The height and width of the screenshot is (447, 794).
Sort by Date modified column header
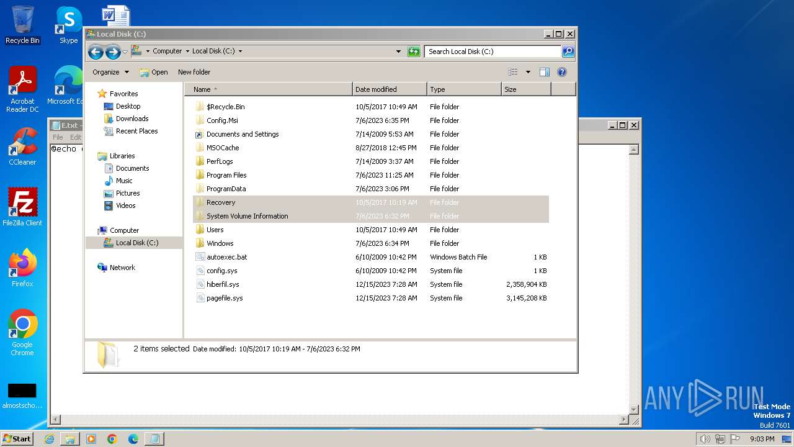pyautogui.click(x=390, y=89)
